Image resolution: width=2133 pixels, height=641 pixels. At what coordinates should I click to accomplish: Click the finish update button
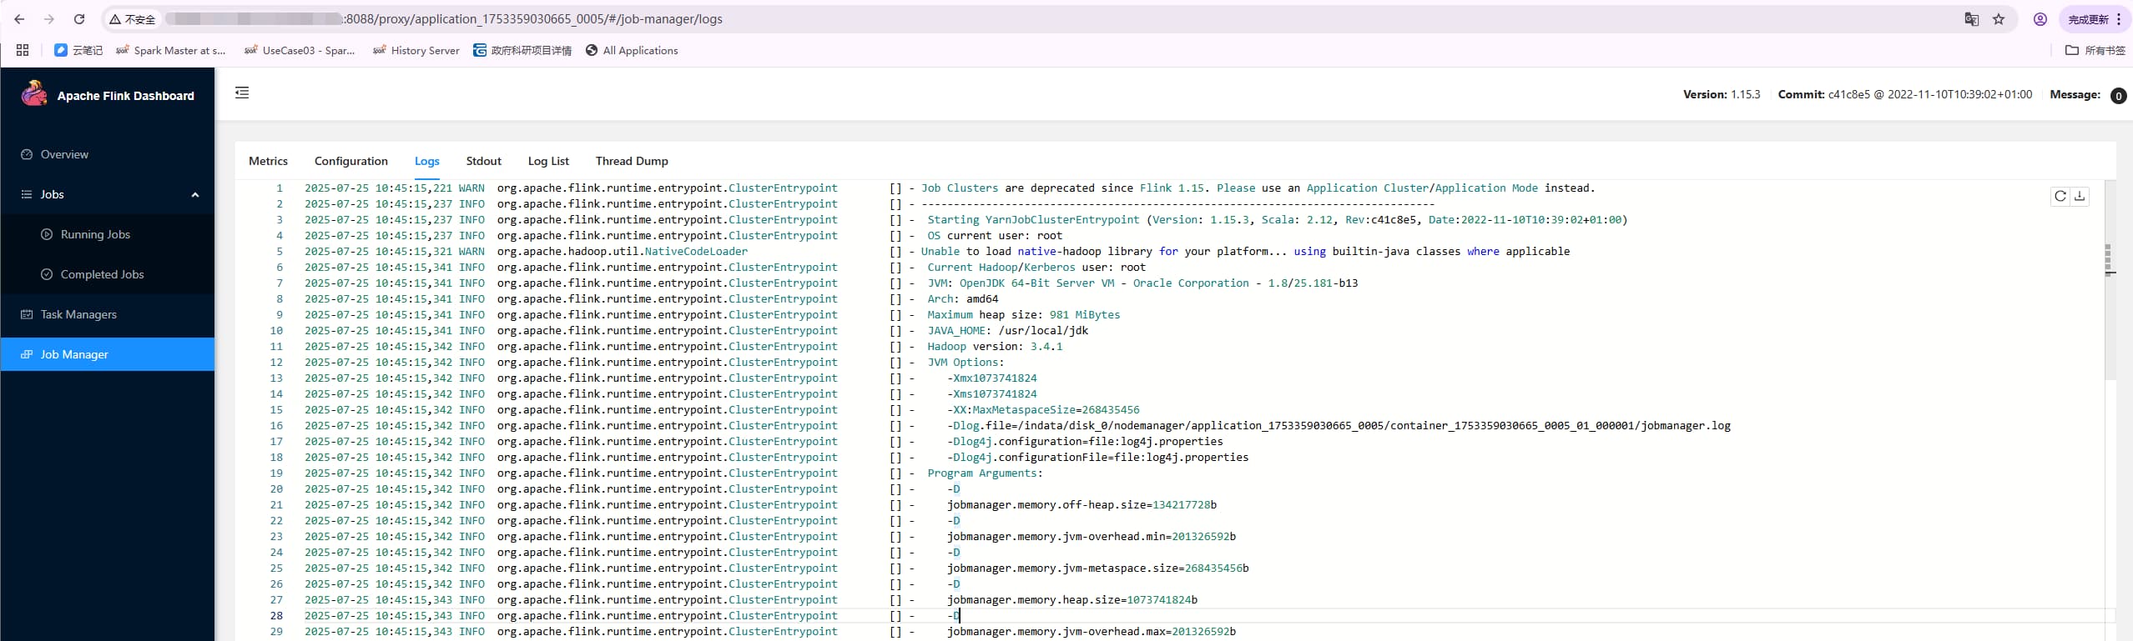pos(2095,19)
